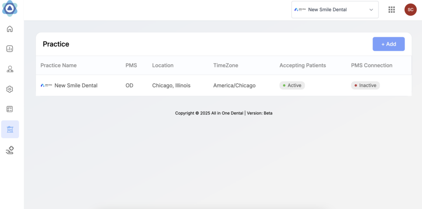Click the Practice Name column header
This screenshot has width=422, height=209.
click(59, 65)
